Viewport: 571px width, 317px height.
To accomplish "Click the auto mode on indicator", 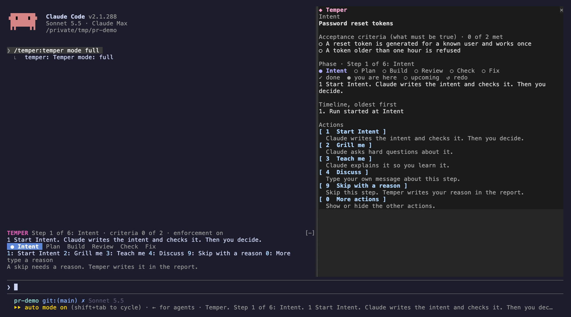I will 46,307.
